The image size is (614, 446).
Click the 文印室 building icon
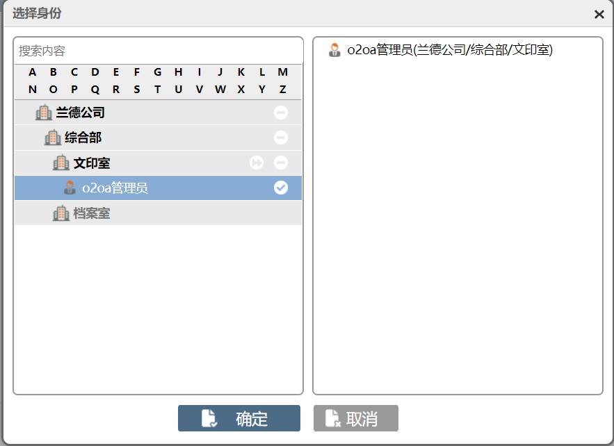point(61,163)
